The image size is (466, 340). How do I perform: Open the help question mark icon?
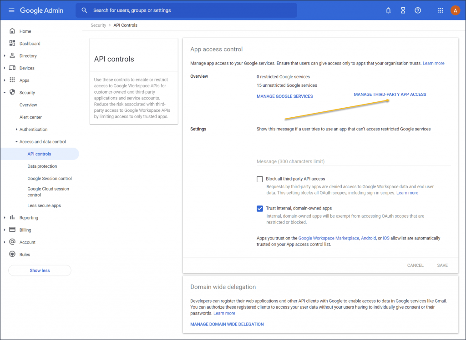pyautogui.click(x=418, y=10)
